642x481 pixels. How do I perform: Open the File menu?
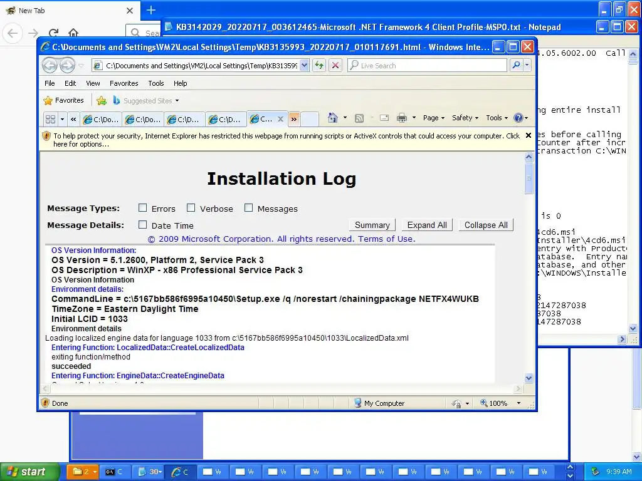50,83
